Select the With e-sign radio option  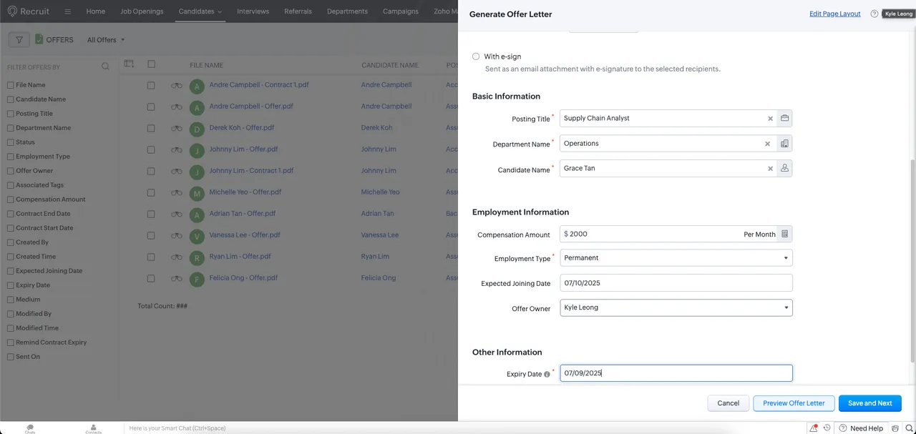tap(476, 56)
